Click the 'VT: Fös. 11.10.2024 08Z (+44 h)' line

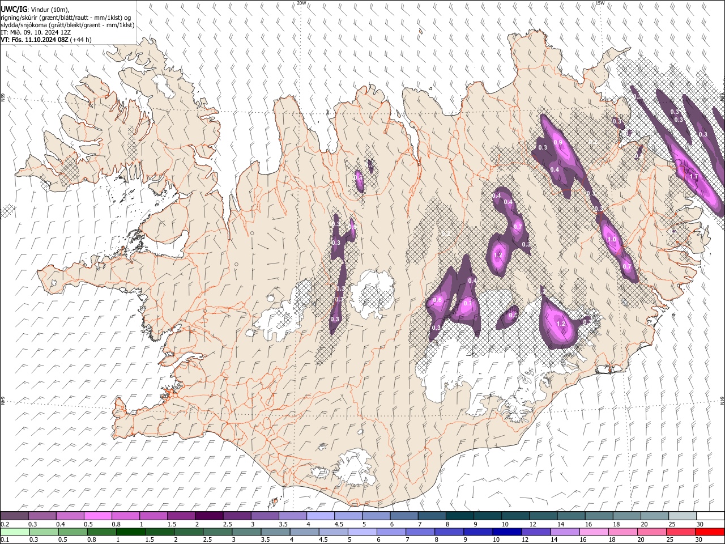pos(46,40)
